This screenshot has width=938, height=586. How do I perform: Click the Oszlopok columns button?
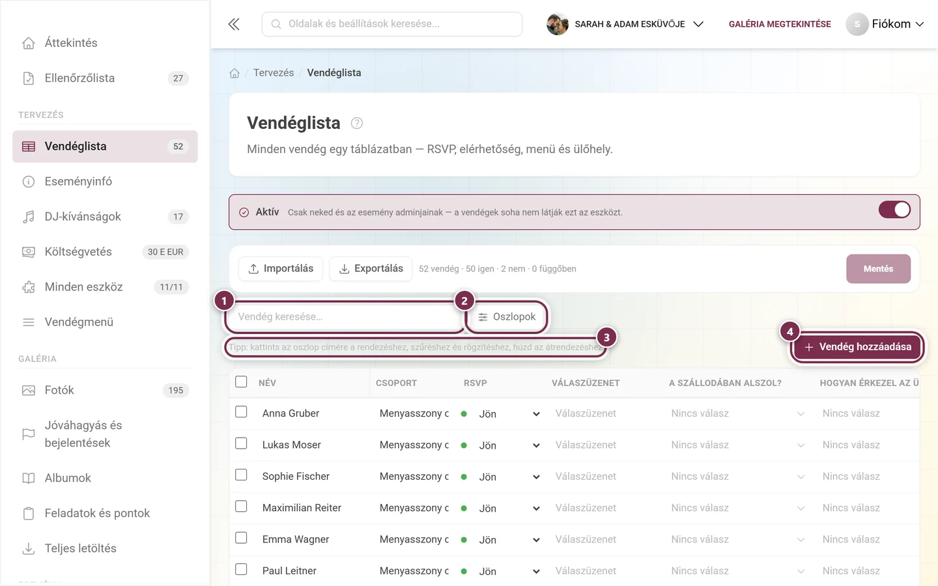(507, 317)
